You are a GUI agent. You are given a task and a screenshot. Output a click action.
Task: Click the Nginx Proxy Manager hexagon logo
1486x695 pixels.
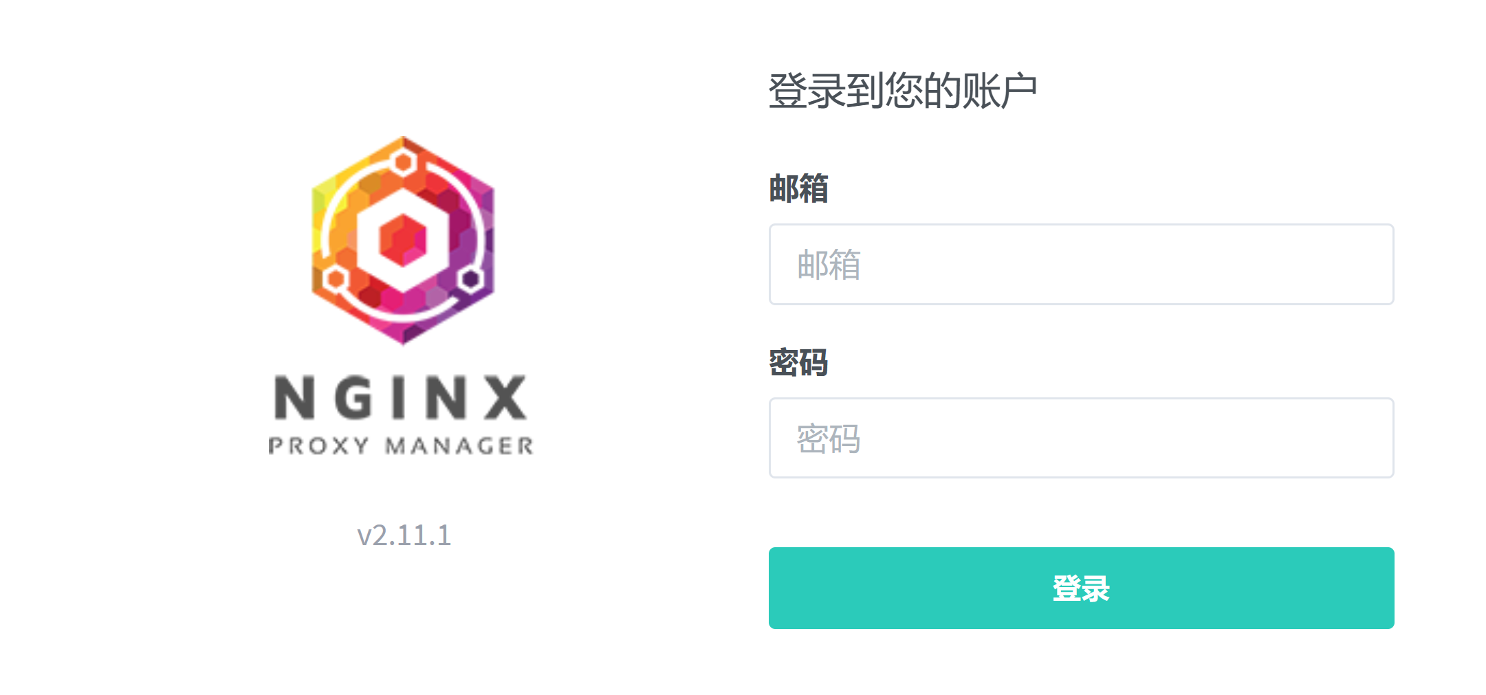[x=403, y=241]
